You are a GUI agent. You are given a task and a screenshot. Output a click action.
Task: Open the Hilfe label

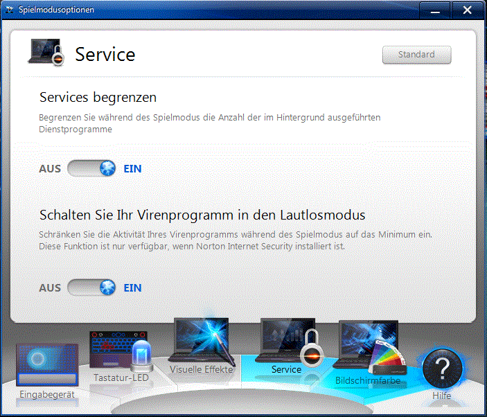[442, 396]
